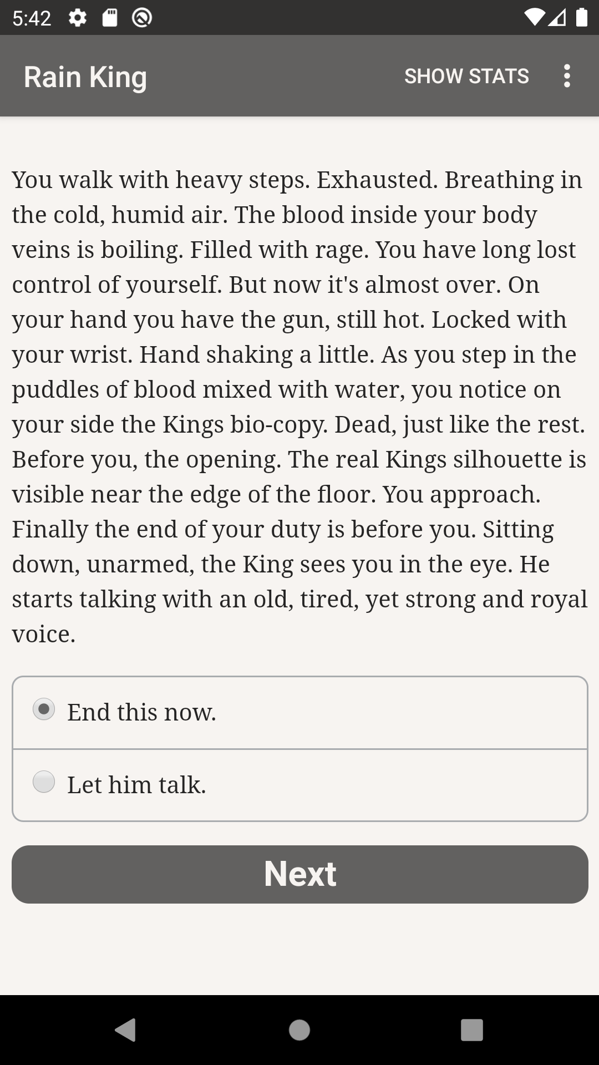Open recent apps with square button
Image resolution: width=599 pixels, height=1065 pixels.
click(472, 1030)
